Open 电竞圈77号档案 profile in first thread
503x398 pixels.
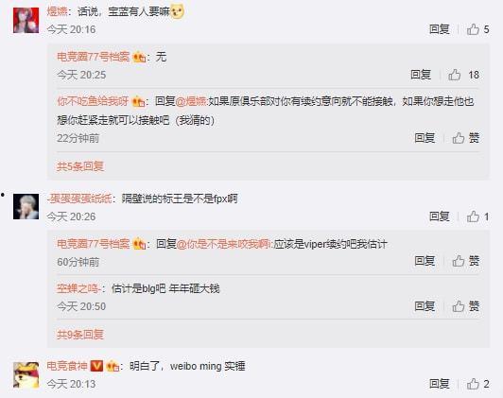pos(93,57)
